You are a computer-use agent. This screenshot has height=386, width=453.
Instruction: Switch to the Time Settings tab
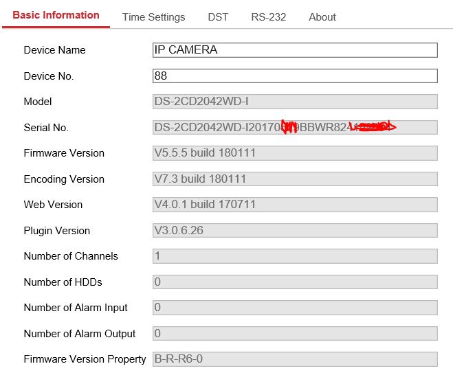coord(153,17)
